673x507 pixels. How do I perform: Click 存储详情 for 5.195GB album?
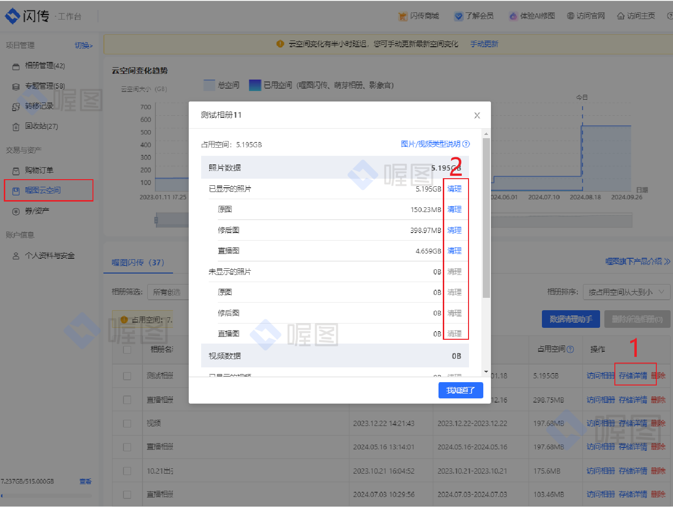click(633, 376)
